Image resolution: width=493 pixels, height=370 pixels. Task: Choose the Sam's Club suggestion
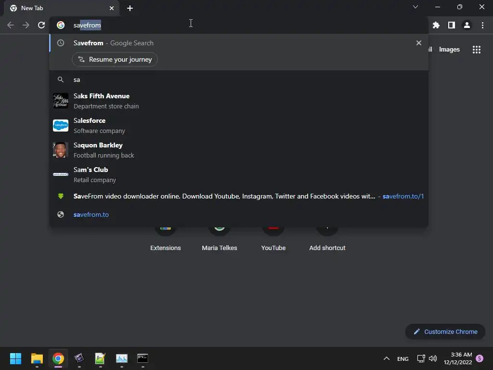click(239, 174)
